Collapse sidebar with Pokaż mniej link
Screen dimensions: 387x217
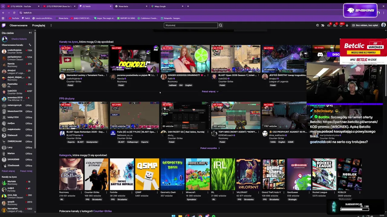click(x=26, y=171)
